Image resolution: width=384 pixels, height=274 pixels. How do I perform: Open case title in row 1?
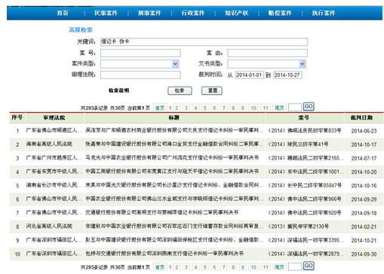tap(174, 130)
